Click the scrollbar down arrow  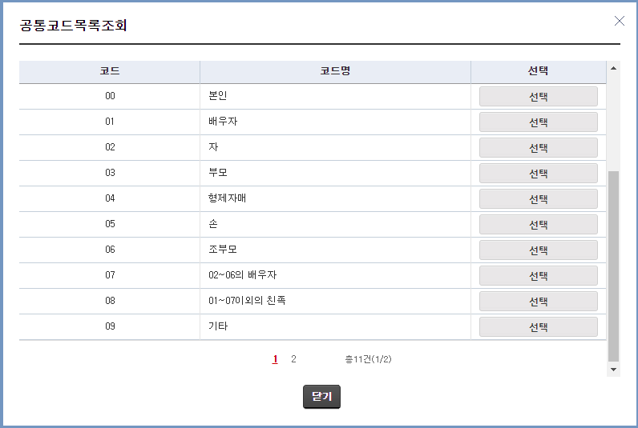(x=614, y=370)
